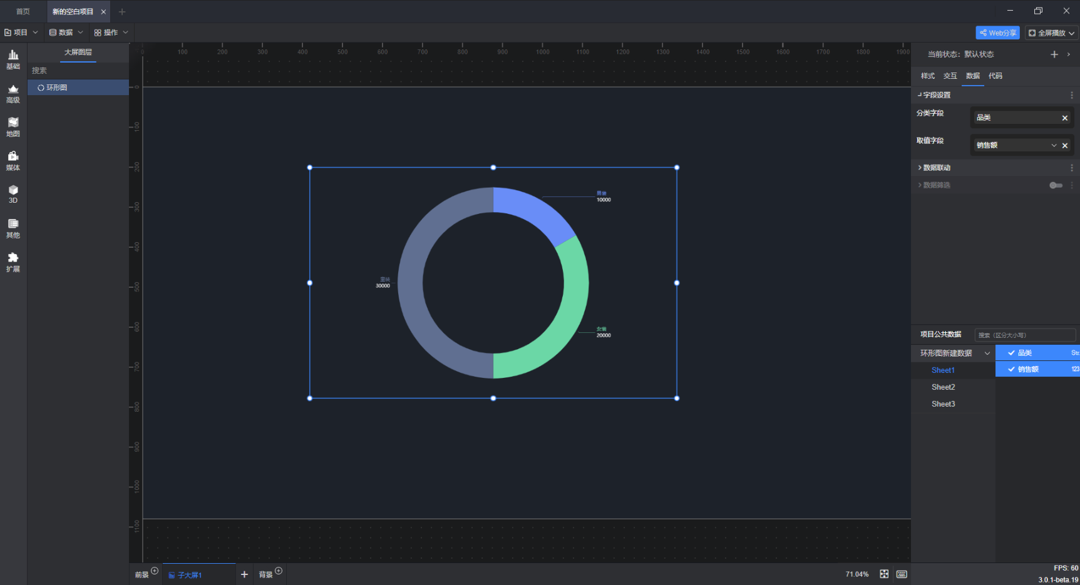Add a new project tab
Viewport: 1080px width, 585px height.
[122, 12]
